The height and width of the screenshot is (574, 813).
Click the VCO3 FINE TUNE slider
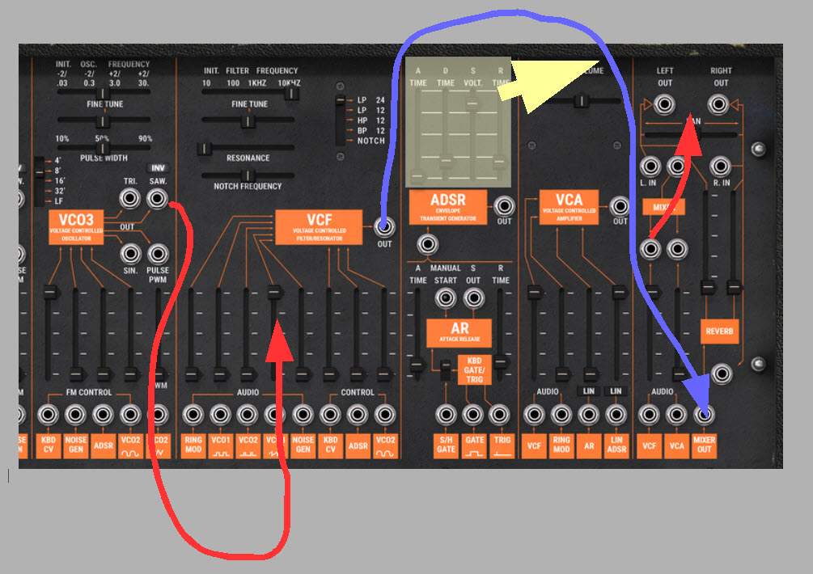tap(104, 120)
